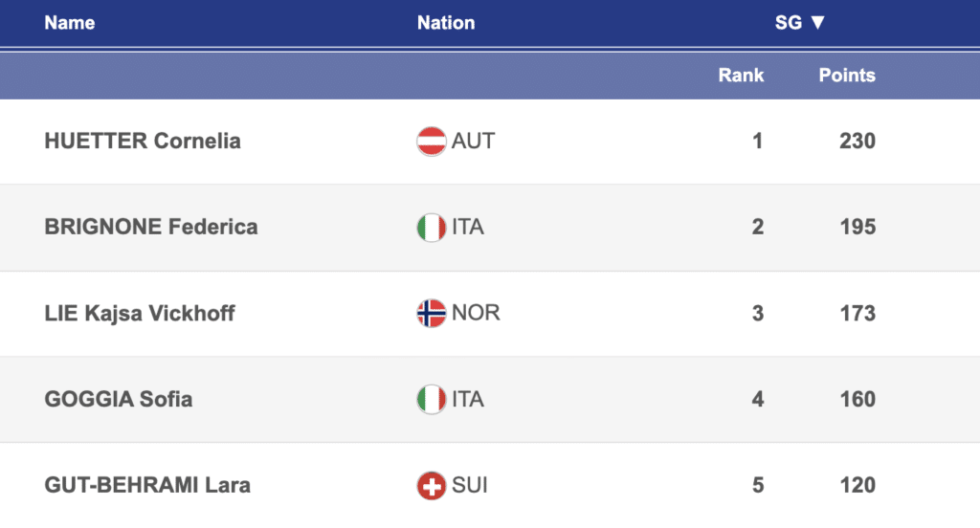Open BRIGNONE Federica athlete profile
The image size is (980, 528).
(x=151, y=228)
